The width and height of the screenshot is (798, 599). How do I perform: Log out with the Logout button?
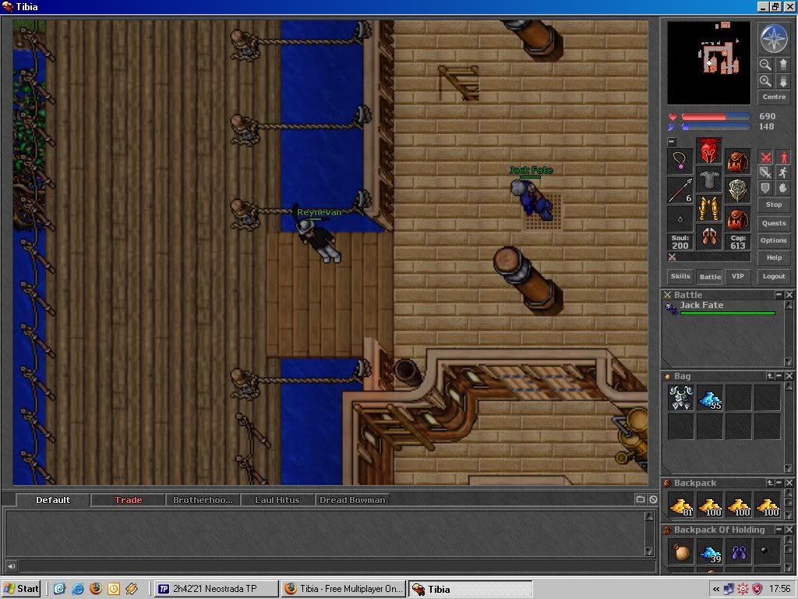774,276
